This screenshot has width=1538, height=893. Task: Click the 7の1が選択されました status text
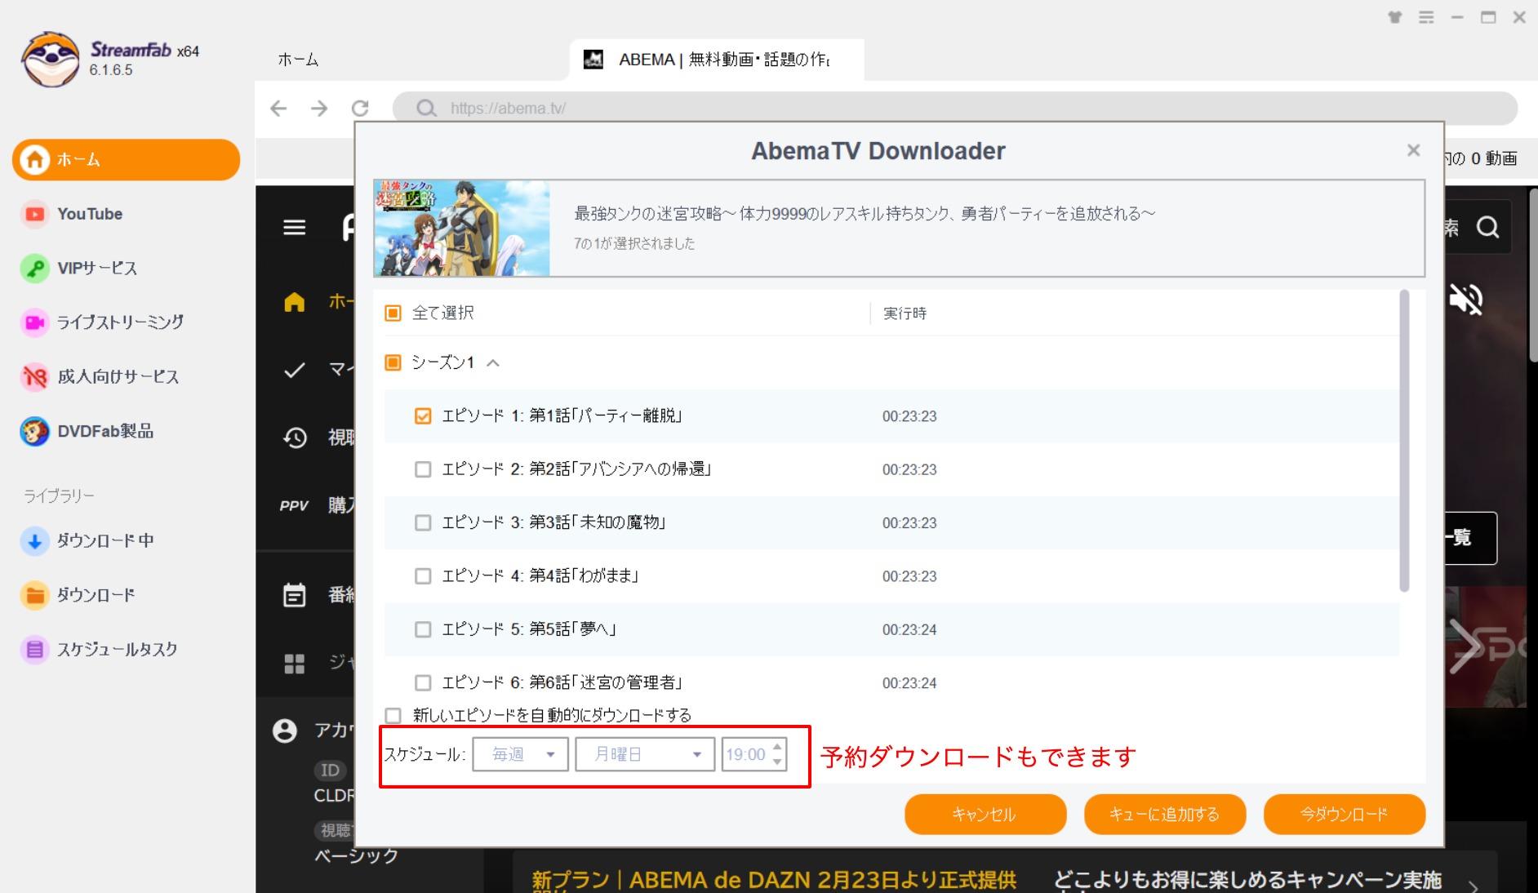point(634,243)
